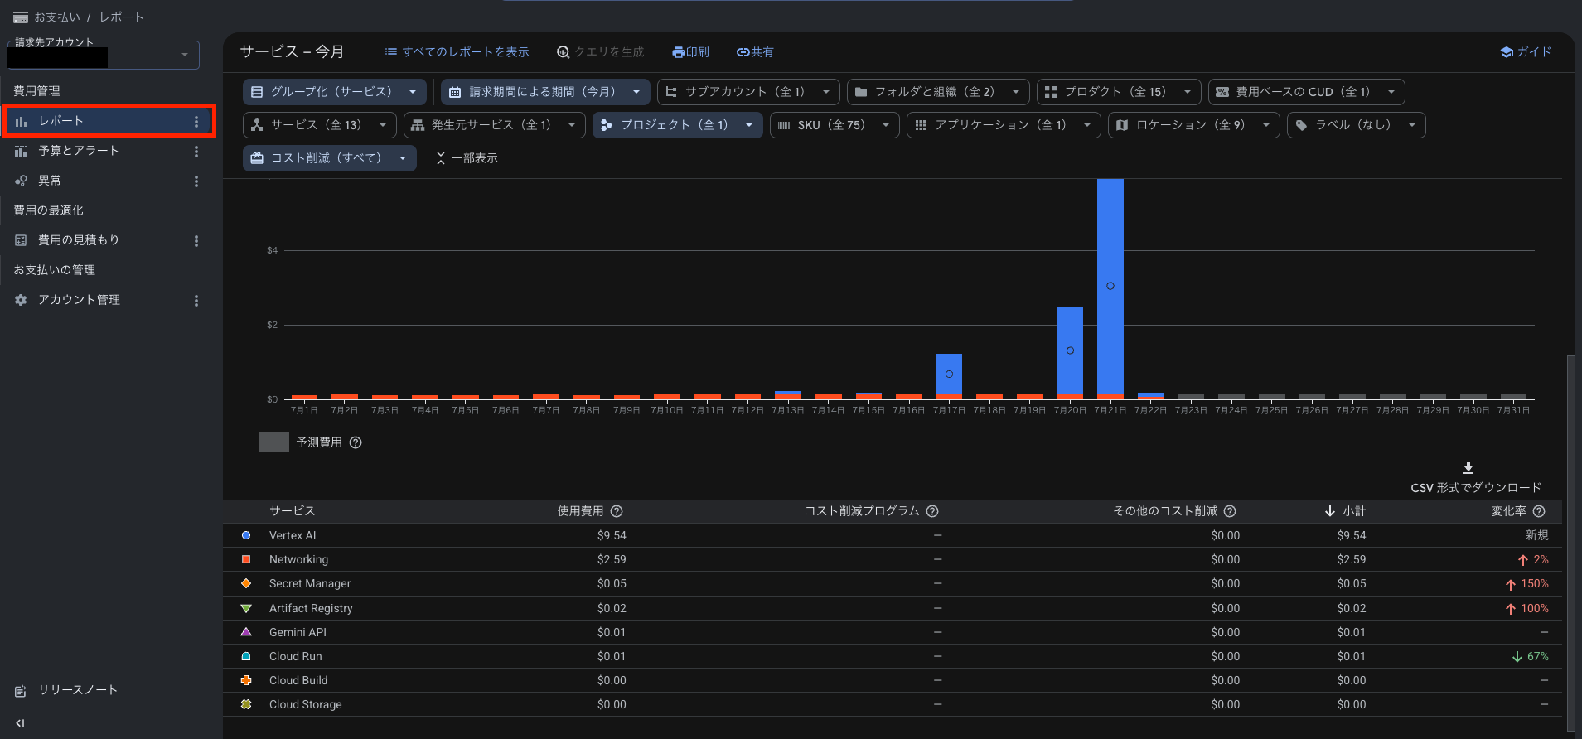Click the Artifact Registry triangle legend marker

tap(246, 608)
